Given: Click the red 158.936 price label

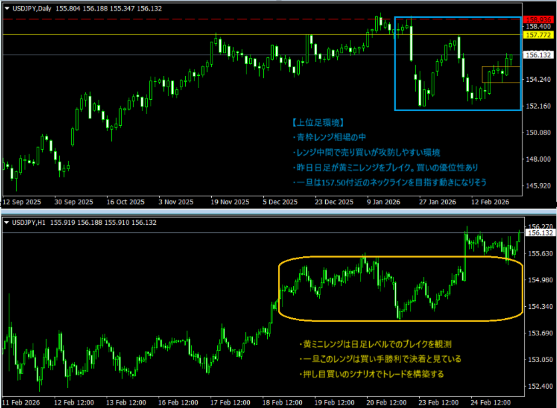Looking at the screenshot, I should click(x=538, y=20).
